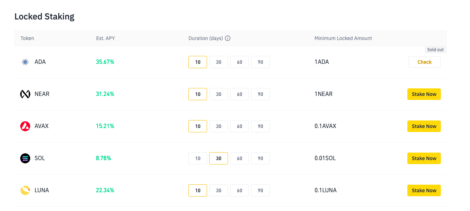Click the Est. APY column header
The height and width of the screenshot is (211, 470).
(106, 38)
